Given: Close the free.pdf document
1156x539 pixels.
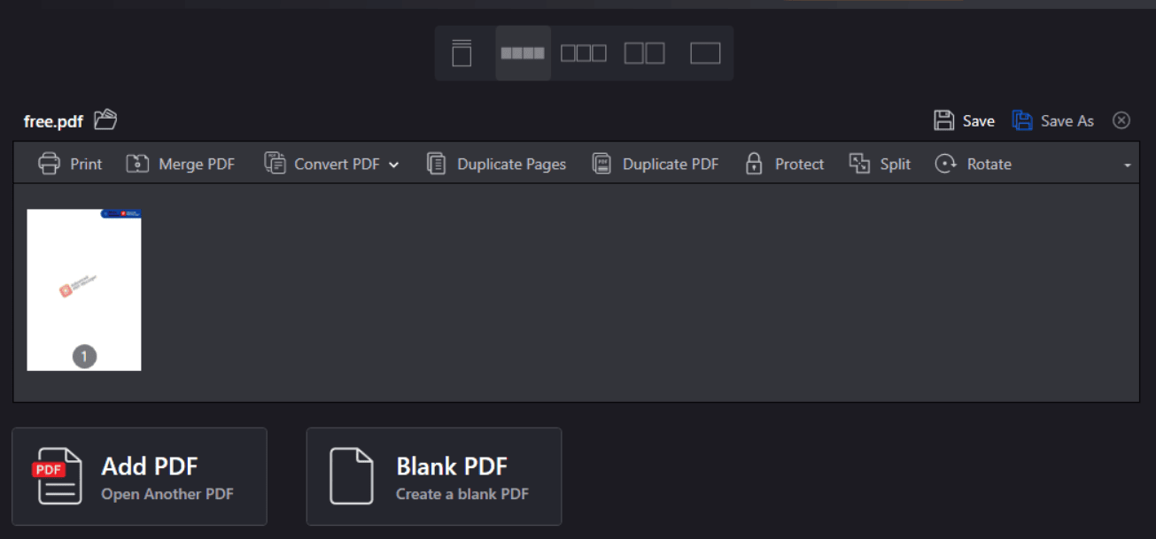Looking at the screenshot, I should point(1121,120).
